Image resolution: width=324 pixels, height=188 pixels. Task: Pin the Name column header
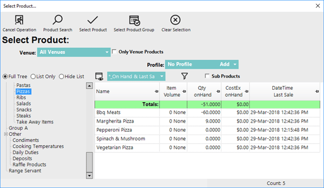(x=156, y=91)
